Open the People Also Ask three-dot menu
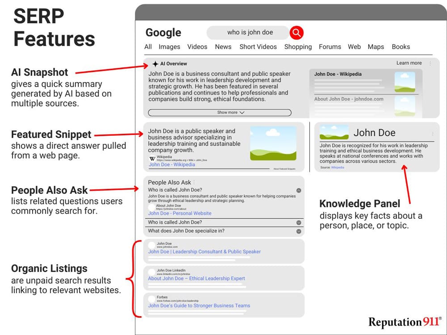The image size is (447, 335). click(194, 182)
